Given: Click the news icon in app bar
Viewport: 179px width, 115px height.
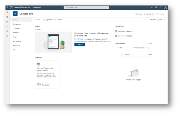Looking at the screenshot, I should [x=7, y=22].
